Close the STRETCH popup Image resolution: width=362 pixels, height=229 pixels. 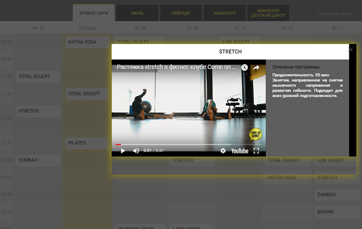pos(351,50)
